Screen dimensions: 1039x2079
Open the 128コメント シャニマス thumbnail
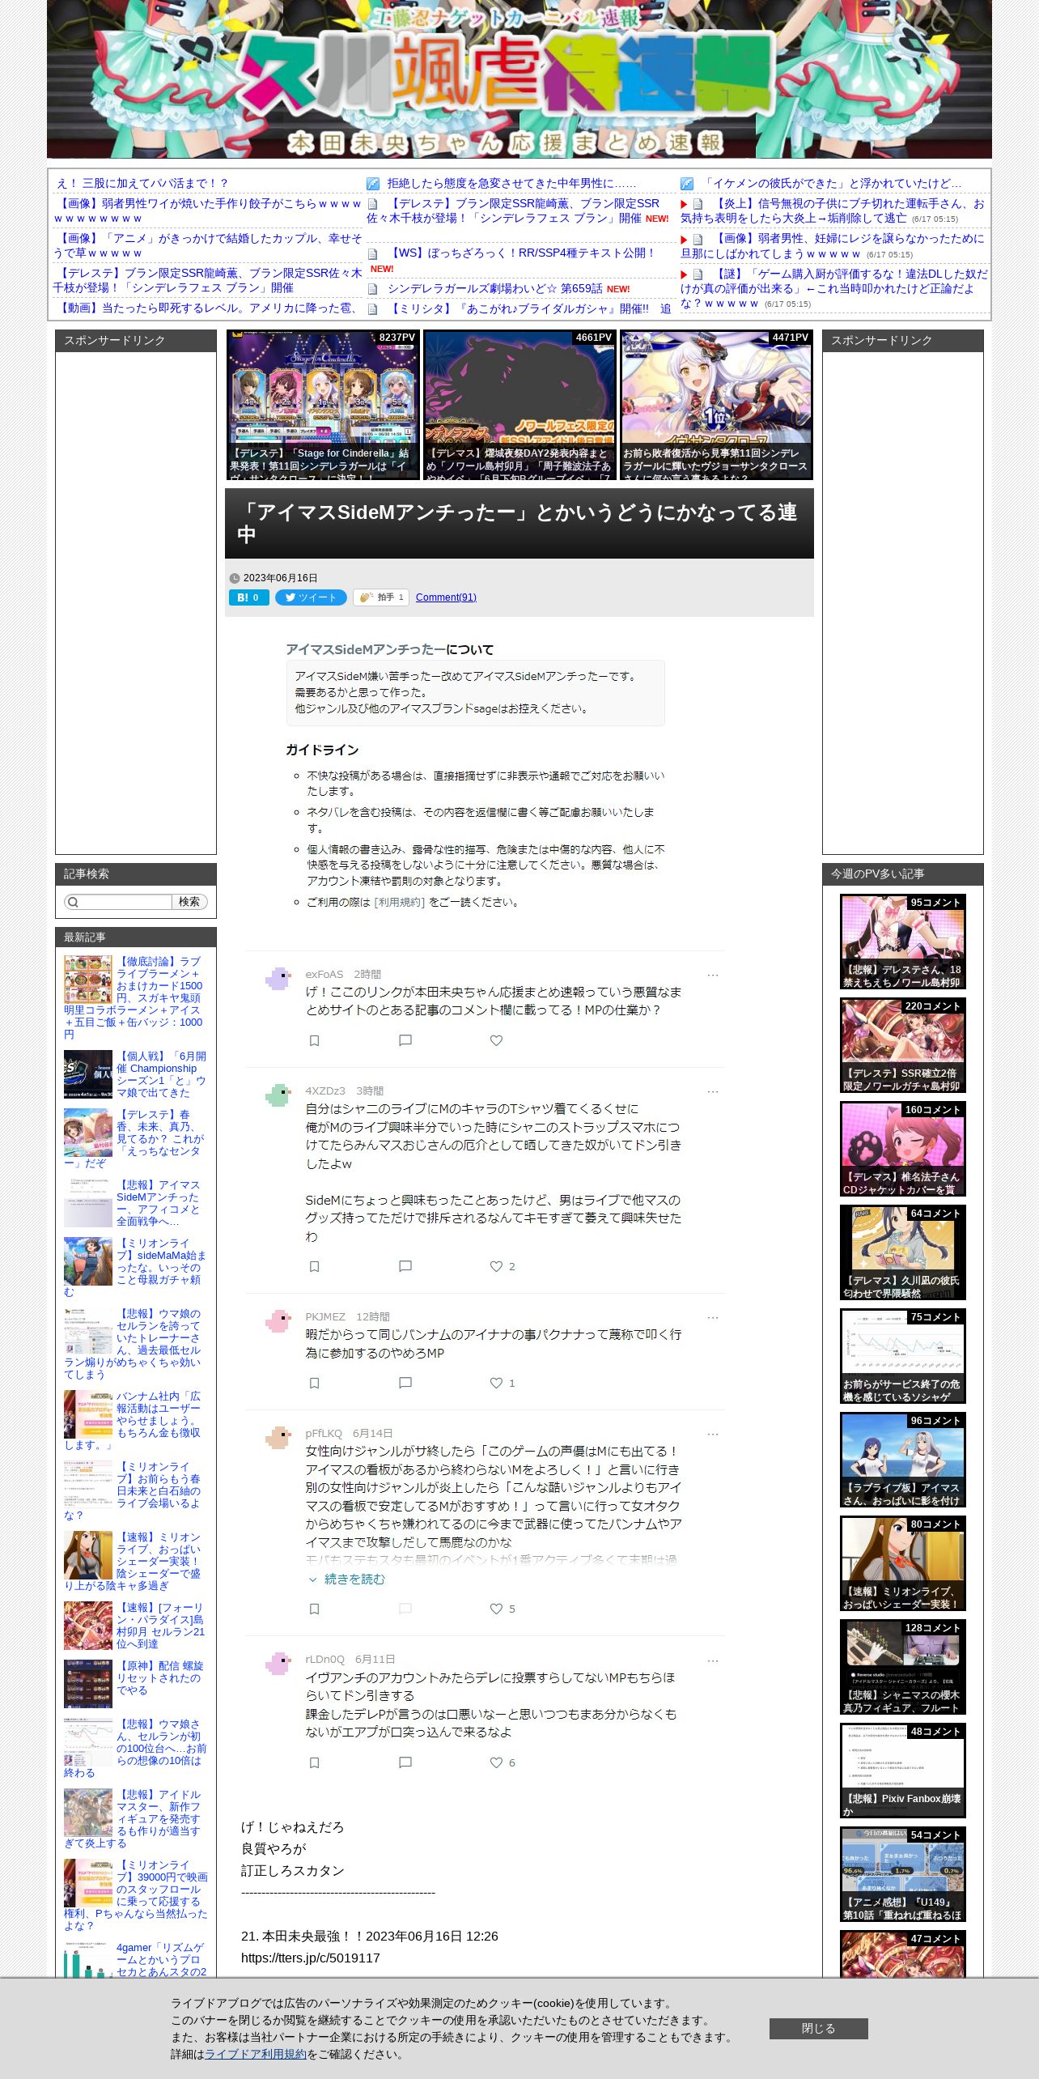tap(903, 1667)
